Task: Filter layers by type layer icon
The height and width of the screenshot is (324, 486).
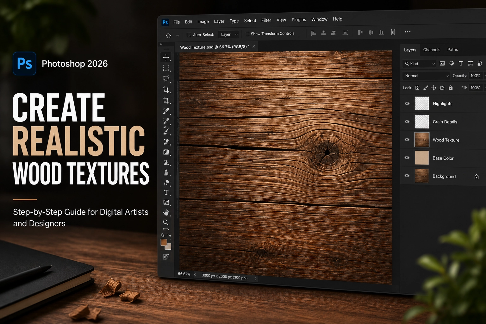Action: coord(461,63)
